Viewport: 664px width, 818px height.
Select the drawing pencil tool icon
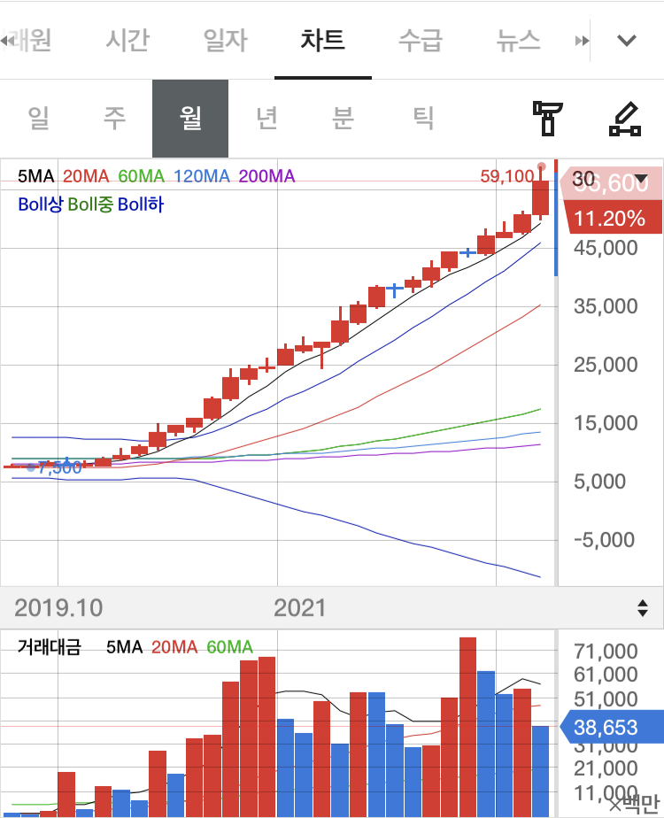(x=624, y=119)
